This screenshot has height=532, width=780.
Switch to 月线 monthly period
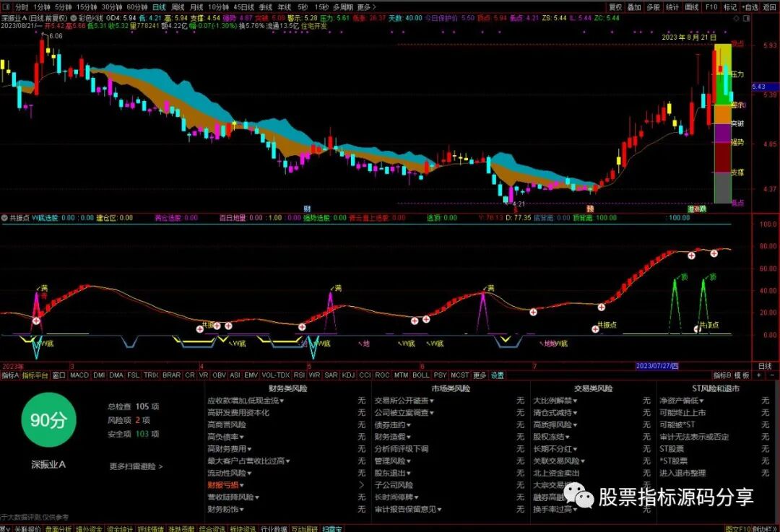pos(197,7)
